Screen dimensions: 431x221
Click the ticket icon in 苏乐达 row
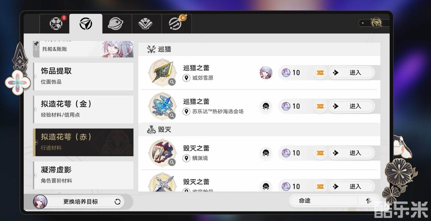[x=320, y=106]
